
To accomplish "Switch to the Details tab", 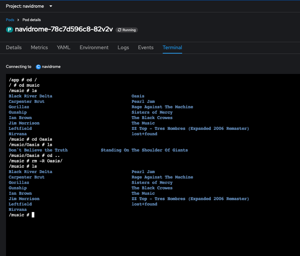I will coord(14,48).
